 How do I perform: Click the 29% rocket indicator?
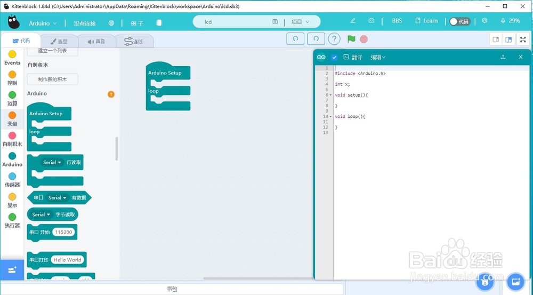(510, 21)
